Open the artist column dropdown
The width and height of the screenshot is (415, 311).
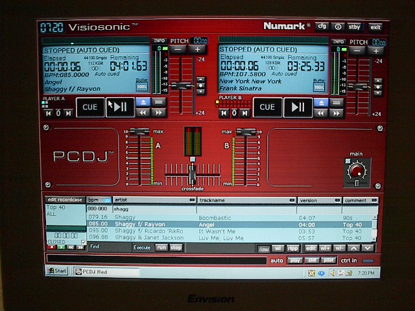tap(193, 200)
